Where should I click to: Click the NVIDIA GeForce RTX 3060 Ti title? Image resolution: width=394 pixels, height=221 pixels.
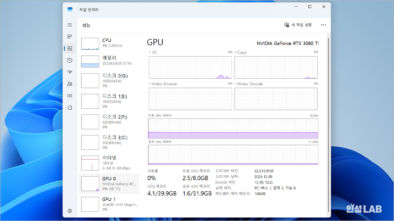click(x=288, y=44)
